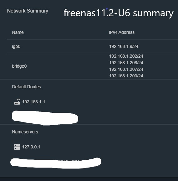Click the nameserver 127.0.0.1 text
The height and width of the screenshot is (181, 178).
31,147
